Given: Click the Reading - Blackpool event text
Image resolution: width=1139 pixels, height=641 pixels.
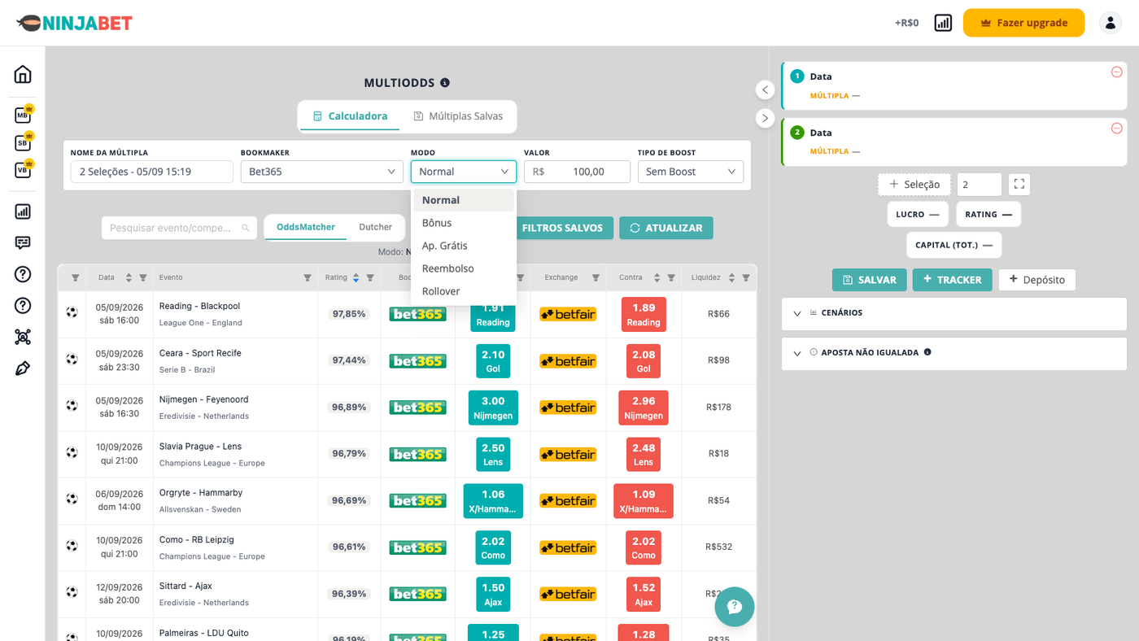Looking at the screenshot, I should [x=199, y=306].
